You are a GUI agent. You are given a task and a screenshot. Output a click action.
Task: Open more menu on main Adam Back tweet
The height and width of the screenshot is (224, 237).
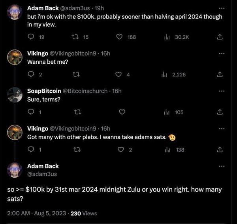click(221, 166)
